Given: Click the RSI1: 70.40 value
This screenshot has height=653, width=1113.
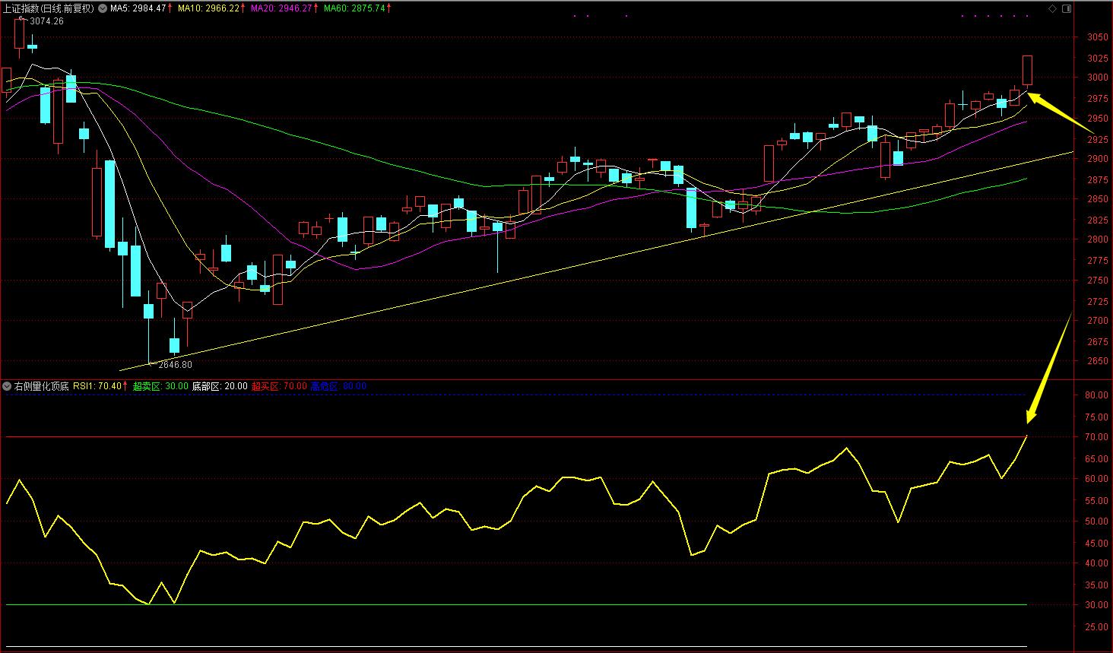Looking at the screenshot, I should [x=97, y=386].
